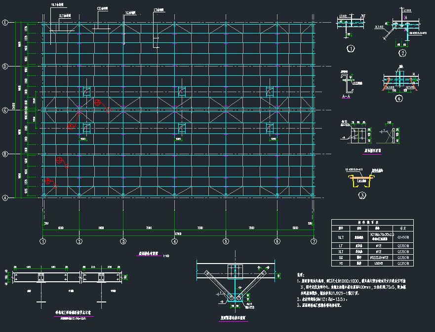Select detail number bubble 4 under the splice detail
435x332 pixels.
tap(398, 98)
